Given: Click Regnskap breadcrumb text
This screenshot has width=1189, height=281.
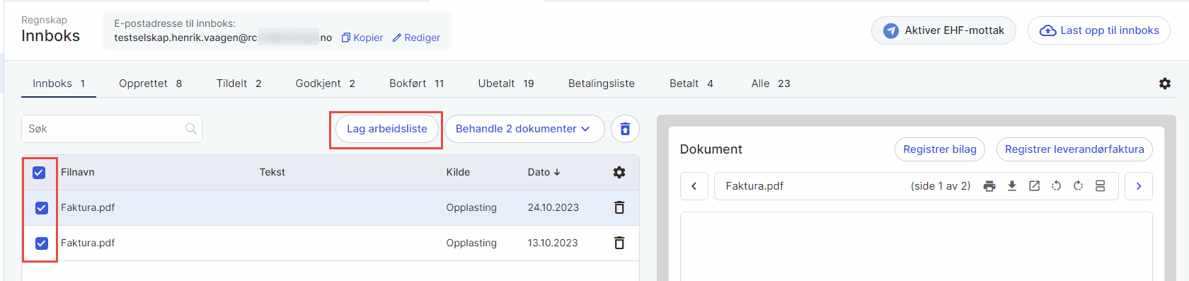Looking at the screenshot, I should pos(44,20).
